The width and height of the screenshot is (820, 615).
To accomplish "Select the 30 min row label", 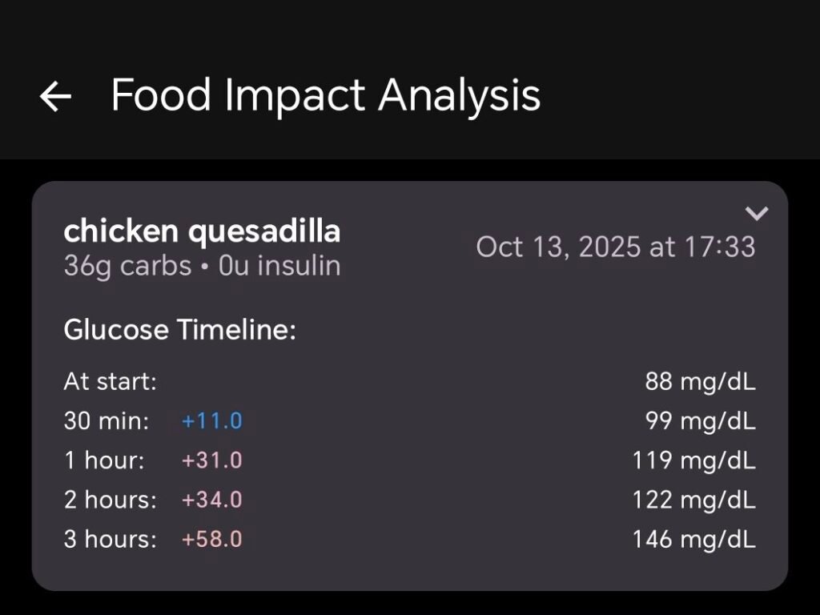I will click(107, 421).
